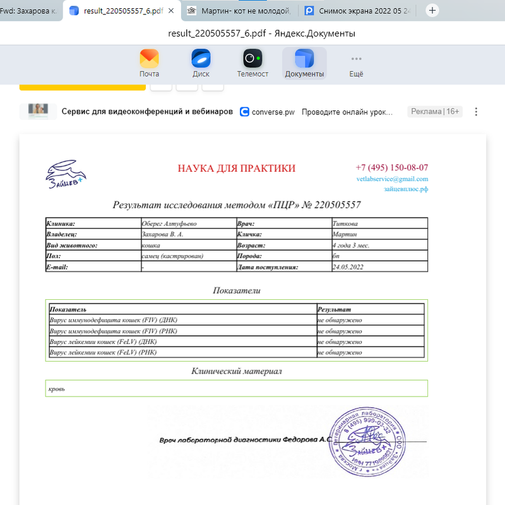Click the кровь clinical material field
The width and height of the screenshot is (505, 505).
[x=236, y=388]
